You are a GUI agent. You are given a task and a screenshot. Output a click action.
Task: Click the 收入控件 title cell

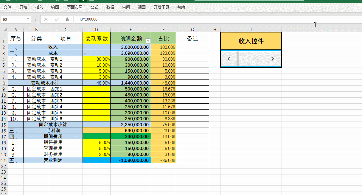pyautogui.click(x=251, y=41)
